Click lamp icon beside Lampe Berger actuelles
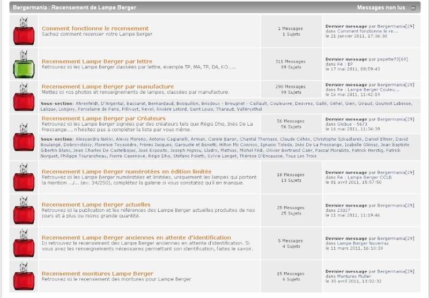The width and height of the screenshot is (429, 298). point(23,210)
